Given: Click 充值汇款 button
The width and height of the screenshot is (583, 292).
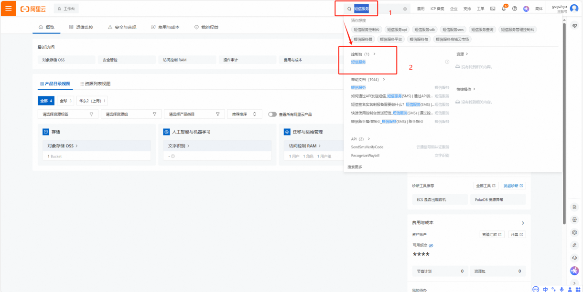Looking at the screenshot, I should tap(493, 234).
